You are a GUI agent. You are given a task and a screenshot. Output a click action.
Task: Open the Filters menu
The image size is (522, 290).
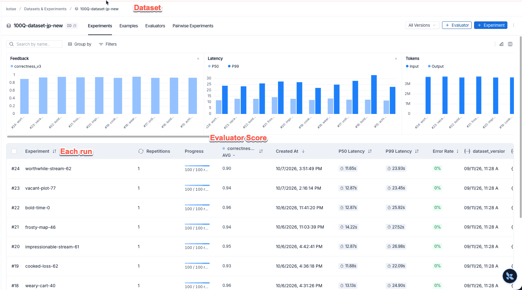point(108,44)
